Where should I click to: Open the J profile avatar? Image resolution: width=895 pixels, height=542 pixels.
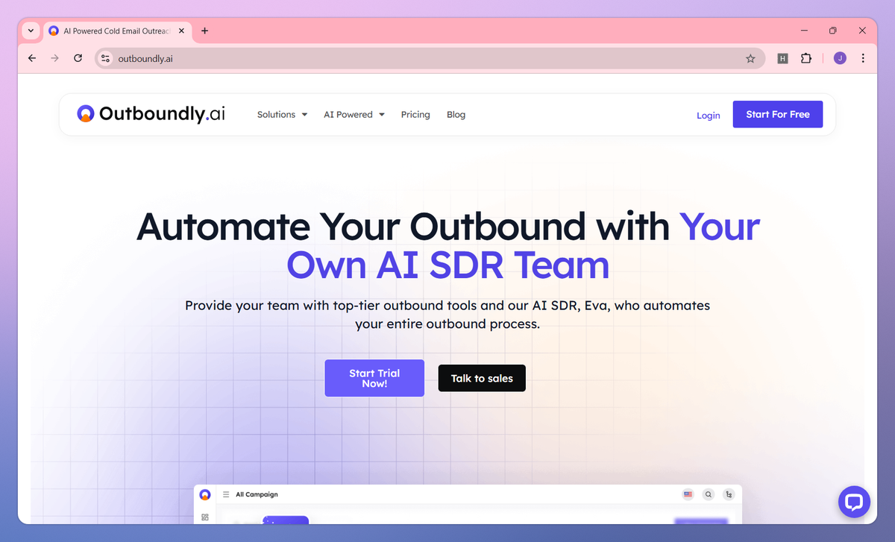coord(840,58)
